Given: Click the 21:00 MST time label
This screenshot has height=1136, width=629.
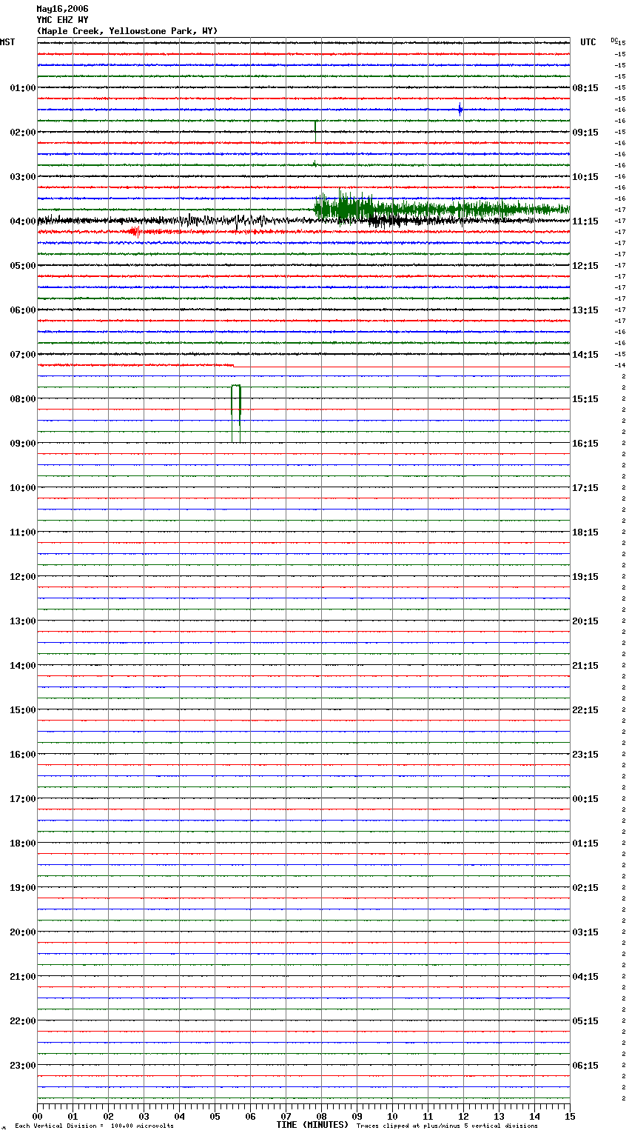Looking at the screenshot, I should coord(23,977).
